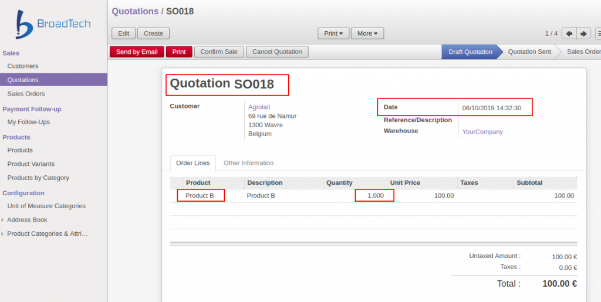Open the YourCompany warehouse link
The width and height of the screenshot is (601, 302).
point(482,132)
